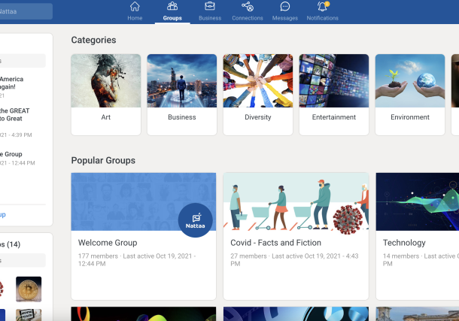This screenshot has width=459, height=321.
Task: Open the Technology group title
Action: click(404, 243)
